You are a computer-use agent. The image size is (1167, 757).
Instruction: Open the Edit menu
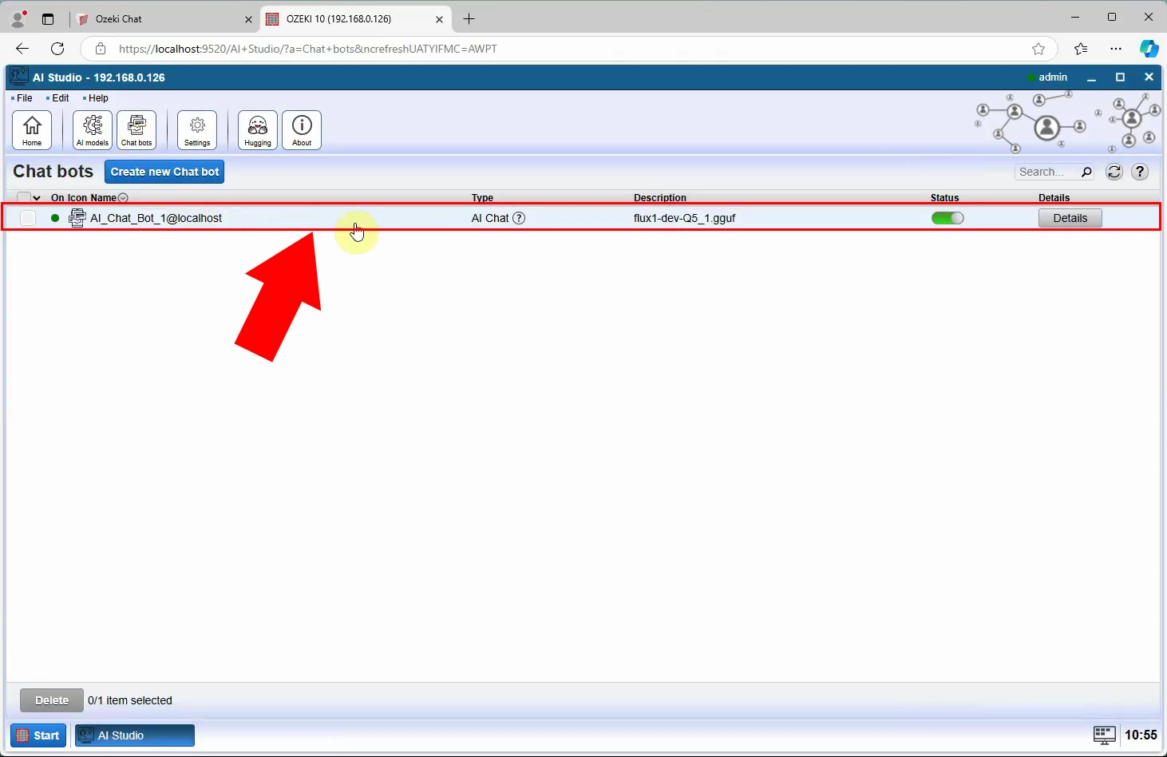pos(61,98)
